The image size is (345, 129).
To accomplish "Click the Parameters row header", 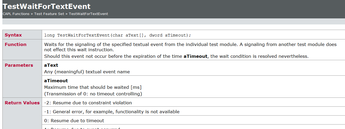I will pos(19,65).
